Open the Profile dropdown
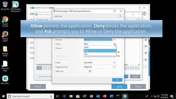The width and height of the screenshot is (176, 99). coord(100,62)
